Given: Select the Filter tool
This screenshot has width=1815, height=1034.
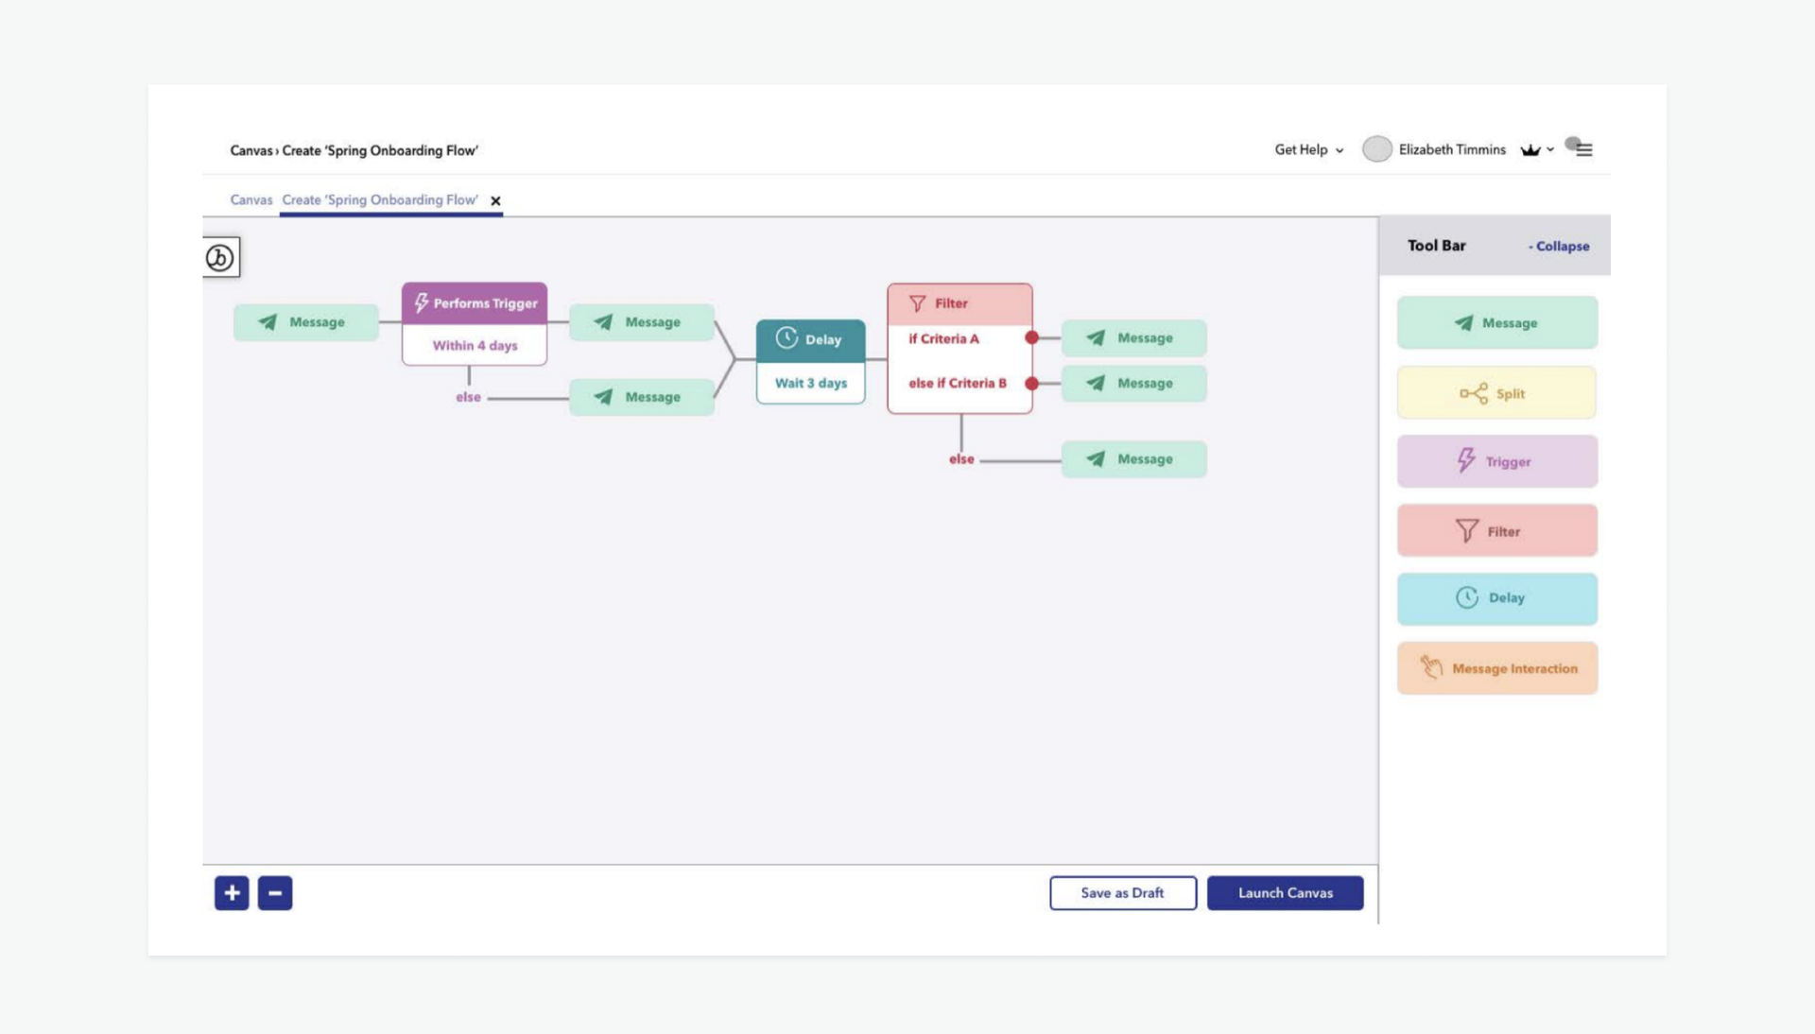Looking at the screenshot, I should point(1496,530).
